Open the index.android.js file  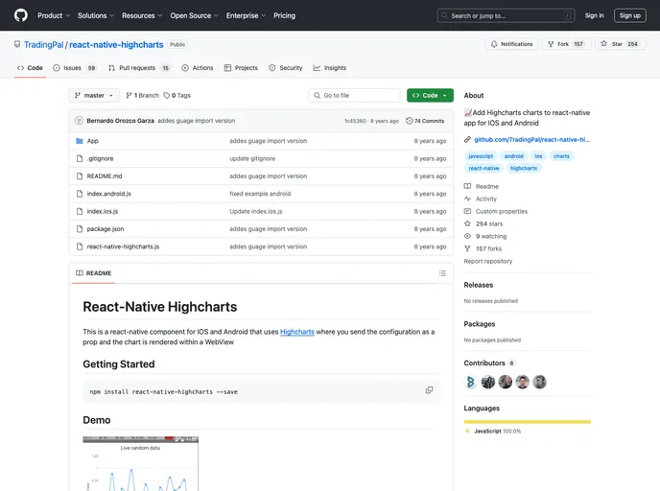(109, 194)
